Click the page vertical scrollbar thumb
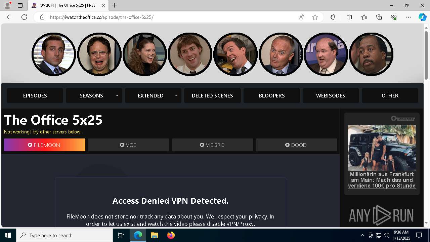Image resolution: width=430 pixels, height=242 pixels. click(x=426, y=55)
